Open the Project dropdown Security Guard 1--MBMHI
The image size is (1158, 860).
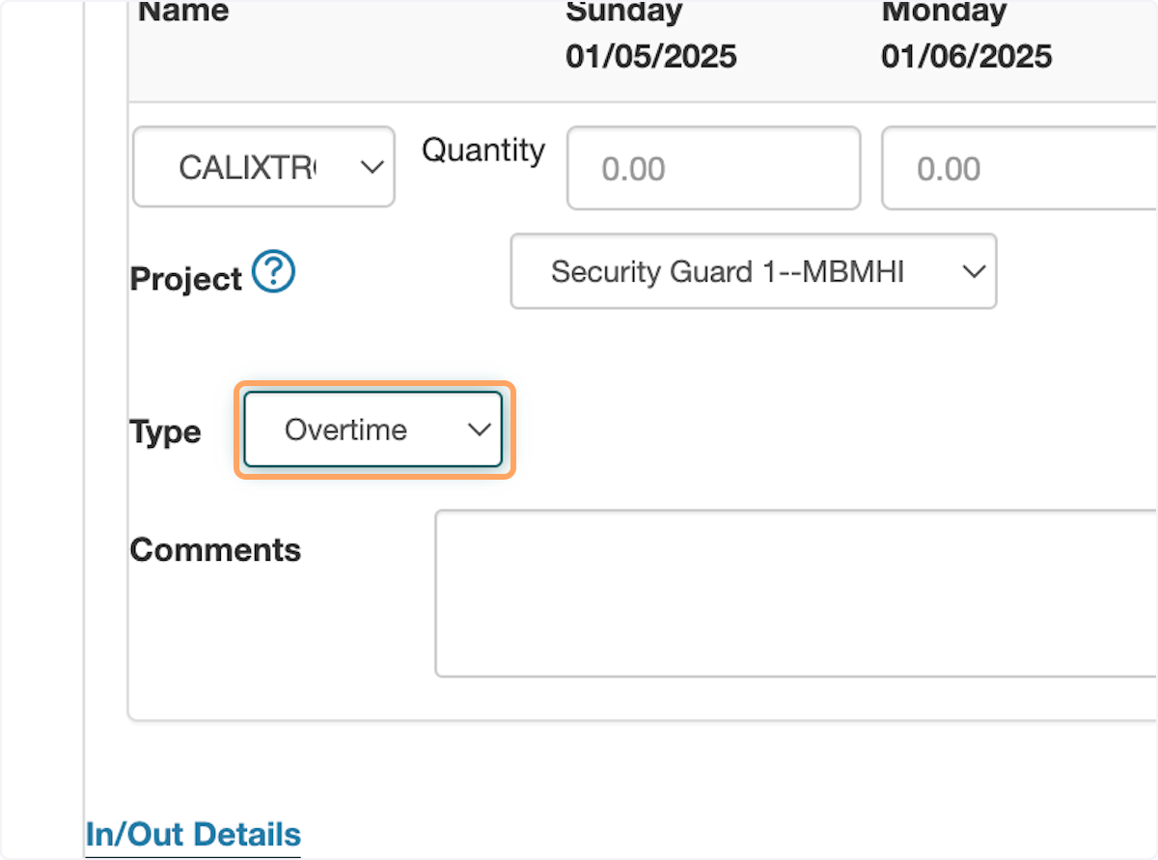point(753,271)
